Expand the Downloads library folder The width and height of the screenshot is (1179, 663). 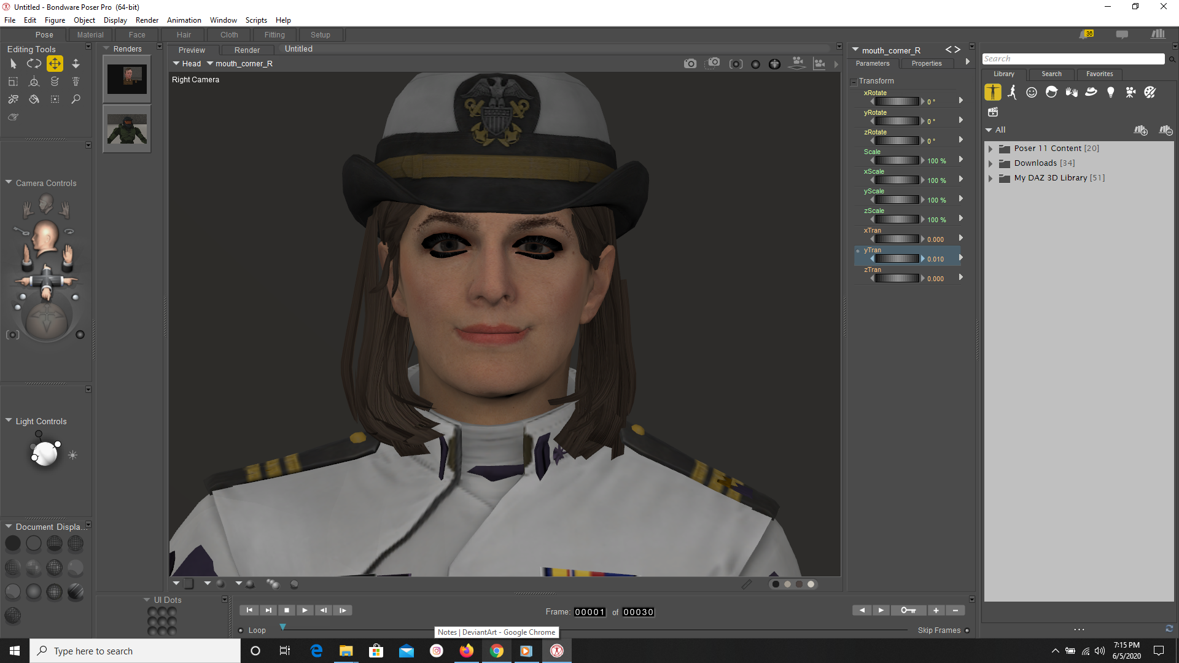990,163
